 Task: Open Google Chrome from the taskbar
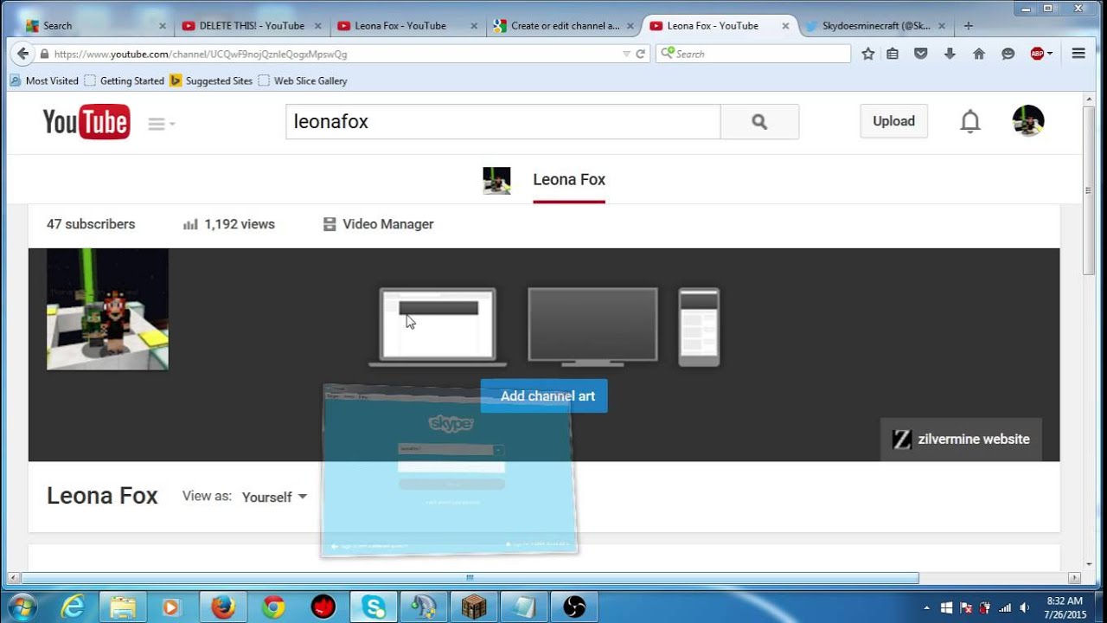pyautogui.click(x=273, y=607)
